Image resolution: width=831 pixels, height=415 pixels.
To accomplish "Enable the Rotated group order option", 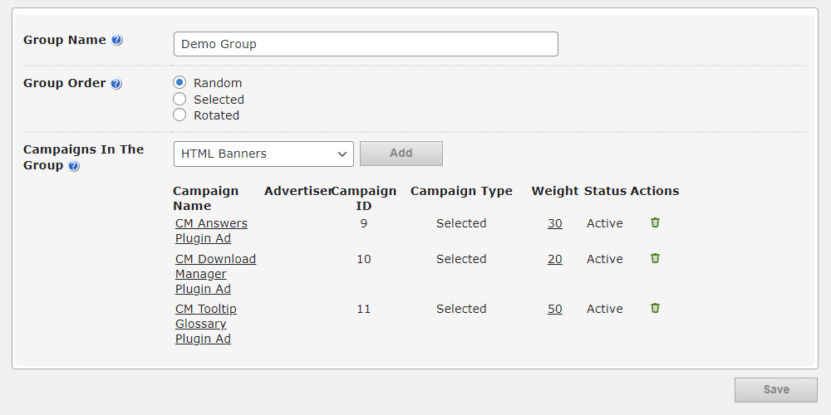I will [179, 115].
